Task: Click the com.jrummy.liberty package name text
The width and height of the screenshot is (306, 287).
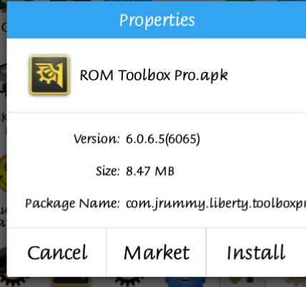Action: tap(216, 203)
